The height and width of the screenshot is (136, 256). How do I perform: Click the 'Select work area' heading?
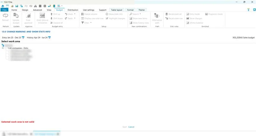[11, 41]
